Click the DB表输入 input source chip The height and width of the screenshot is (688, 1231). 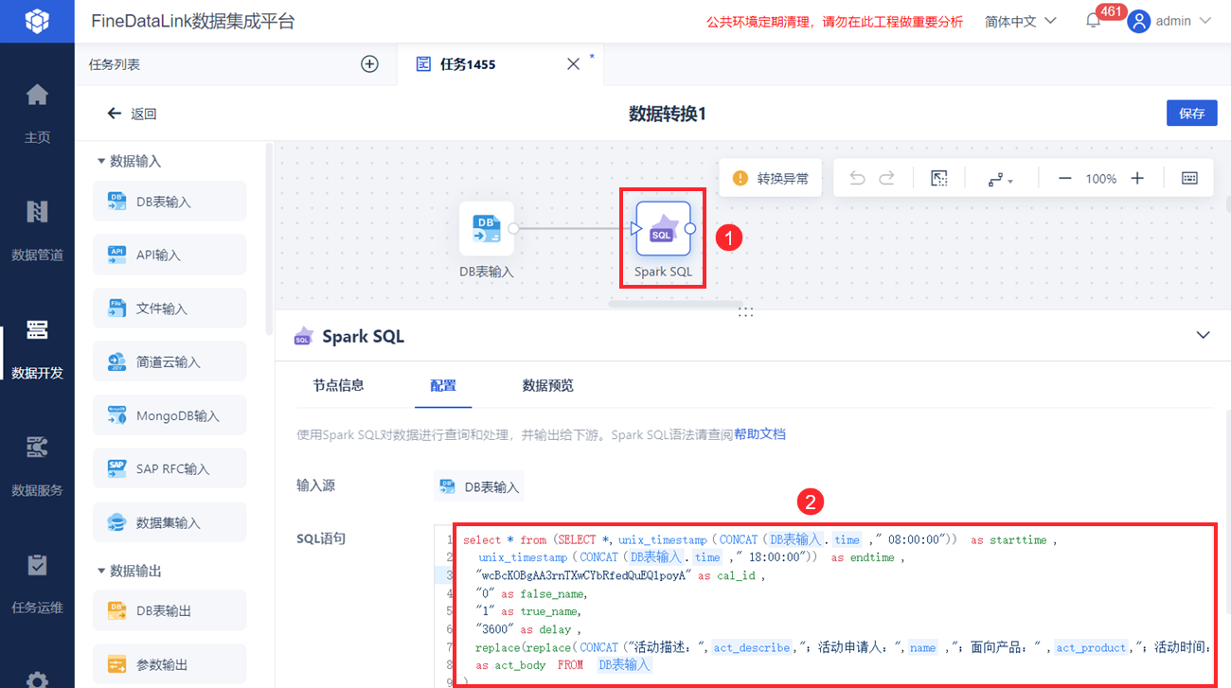(479, 487)
